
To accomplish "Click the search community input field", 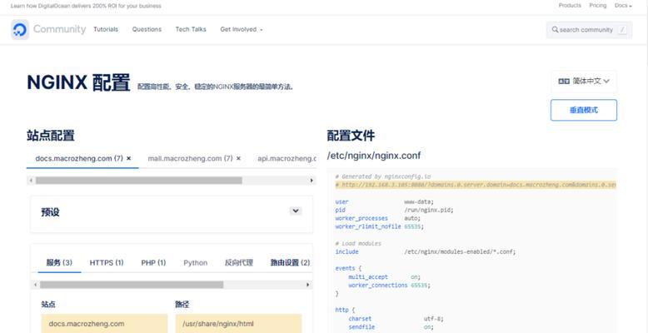I will 590,30.
